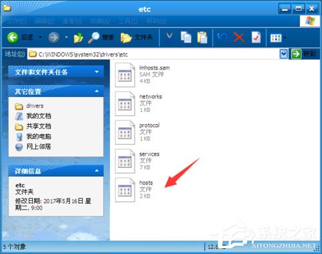The height and width of the screenshot is (254, 322).
Task: Minimize the etc window
Action: 285,9
